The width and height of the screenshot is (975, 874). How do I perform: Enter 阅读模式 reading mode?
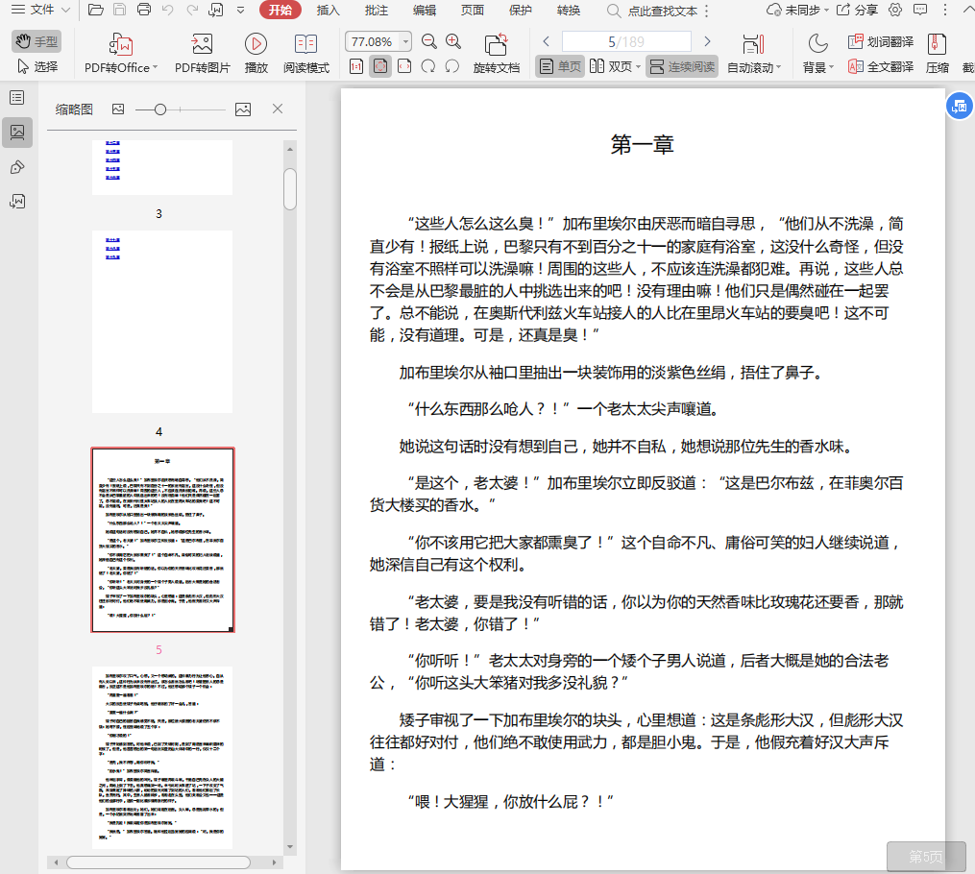pyautogui.click(x=305, y=54)
